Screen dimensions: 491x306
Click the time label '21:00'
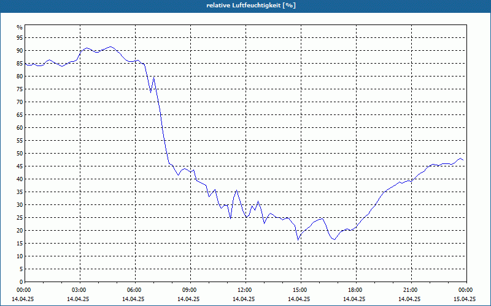click(411, 290)
